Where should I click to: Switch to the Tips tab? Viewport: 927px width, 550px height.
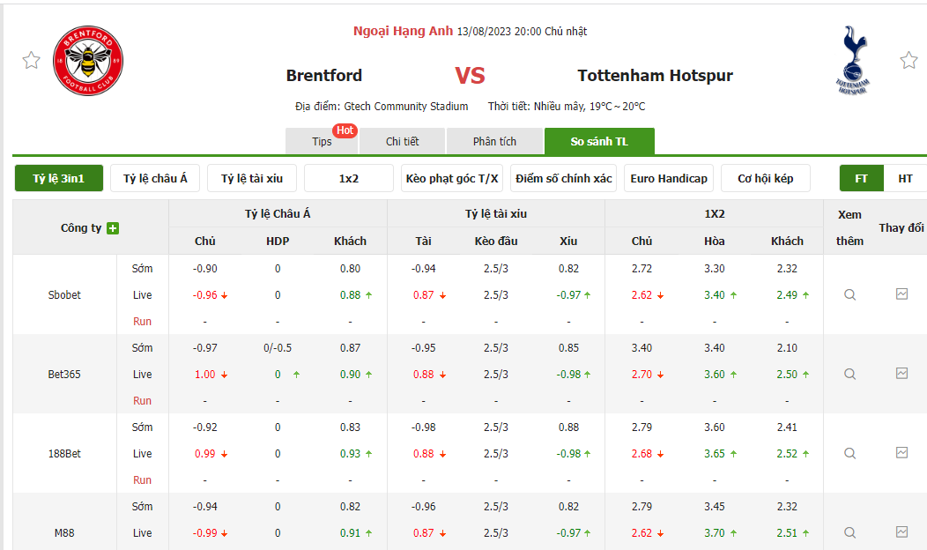(322, 141)
